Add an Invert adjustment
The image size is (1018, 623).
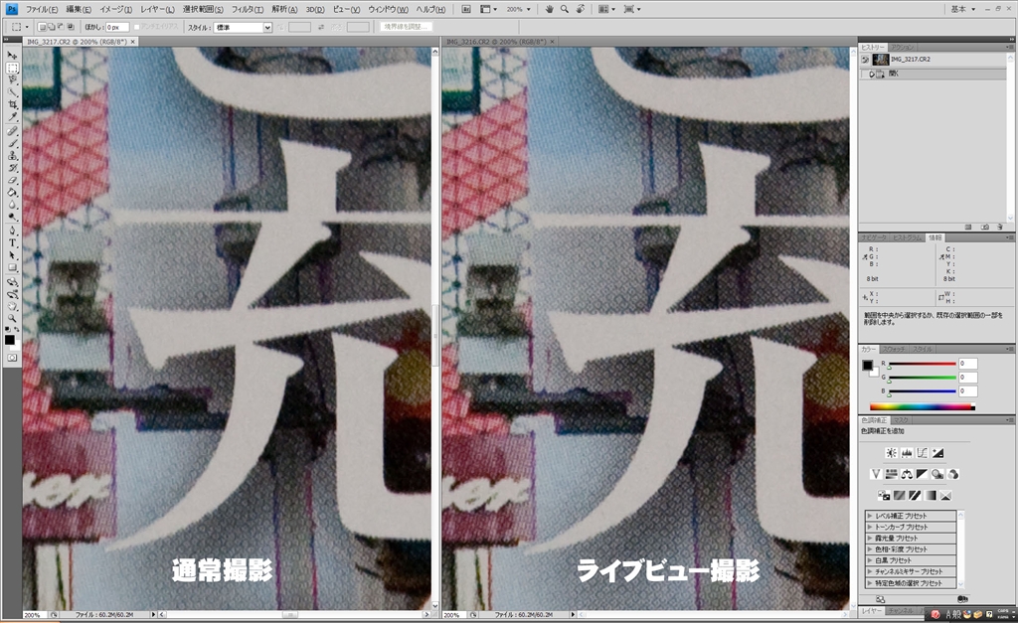point(884,496)
